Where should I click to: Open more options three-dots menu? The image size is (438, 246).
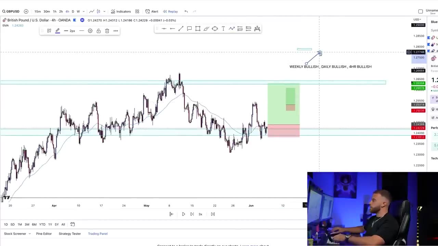click(x=116, y=31)
